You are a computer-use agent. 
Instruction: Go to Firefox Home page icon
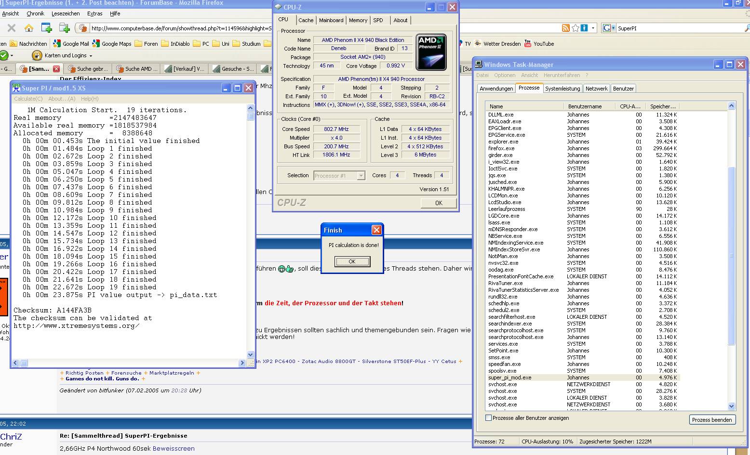(29, 28)
